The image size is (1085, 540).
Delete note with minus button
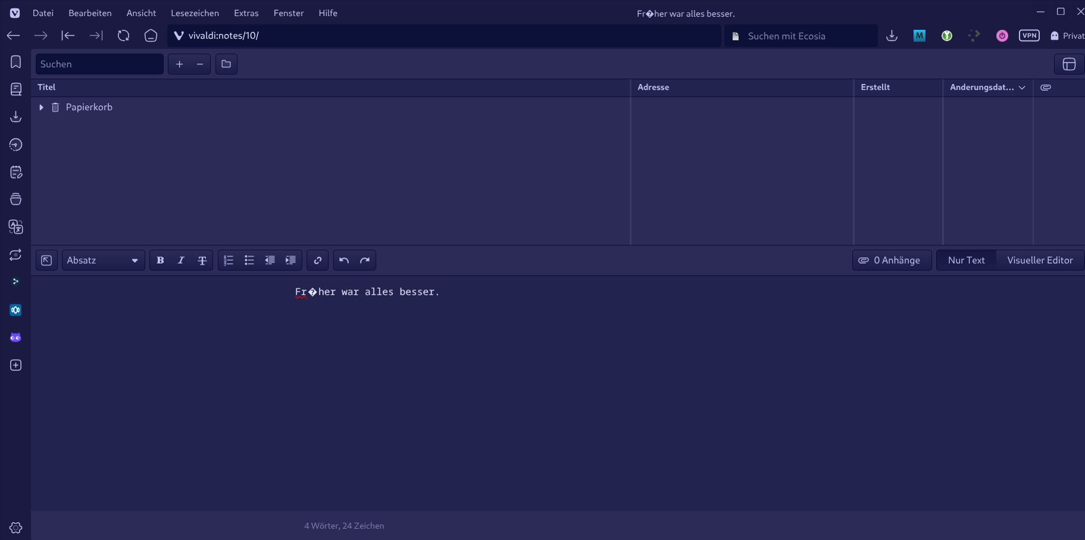(200, 64)
